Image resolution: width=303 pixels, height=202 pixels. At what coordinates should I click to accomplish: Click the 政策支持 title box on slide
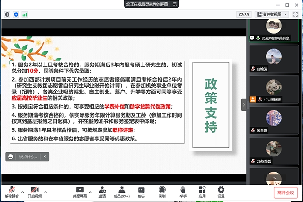click(211, 105)
